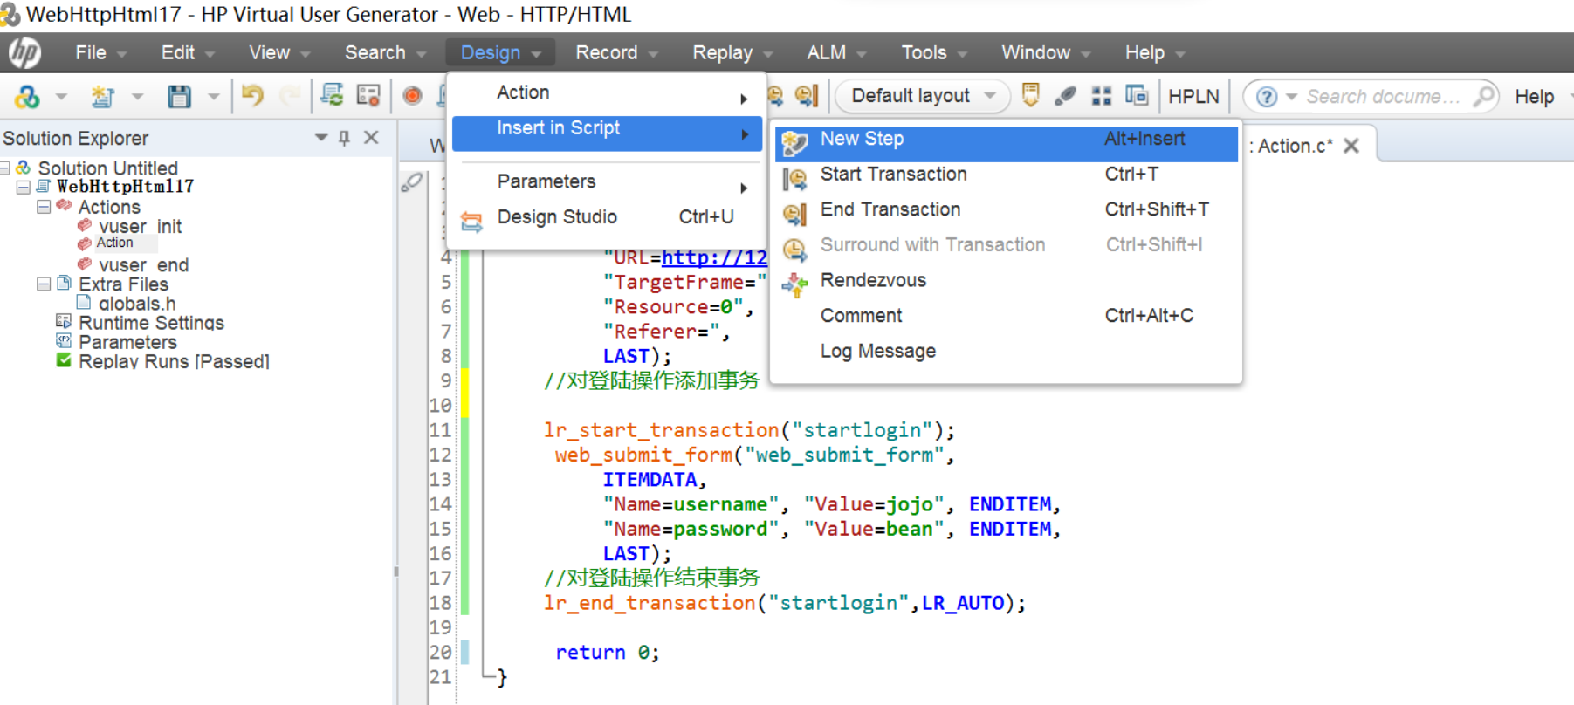Click the HPLN toolbar button
The image size is (1574, 705).
click(1193, 96)
